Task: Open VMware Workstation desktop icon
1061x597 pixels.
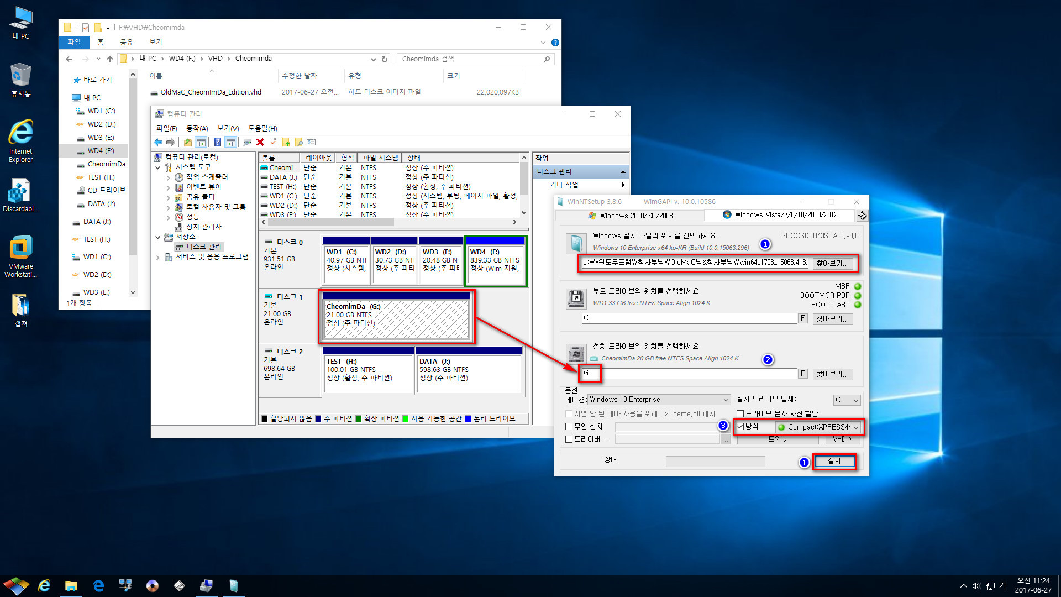Action: (21, 256)
